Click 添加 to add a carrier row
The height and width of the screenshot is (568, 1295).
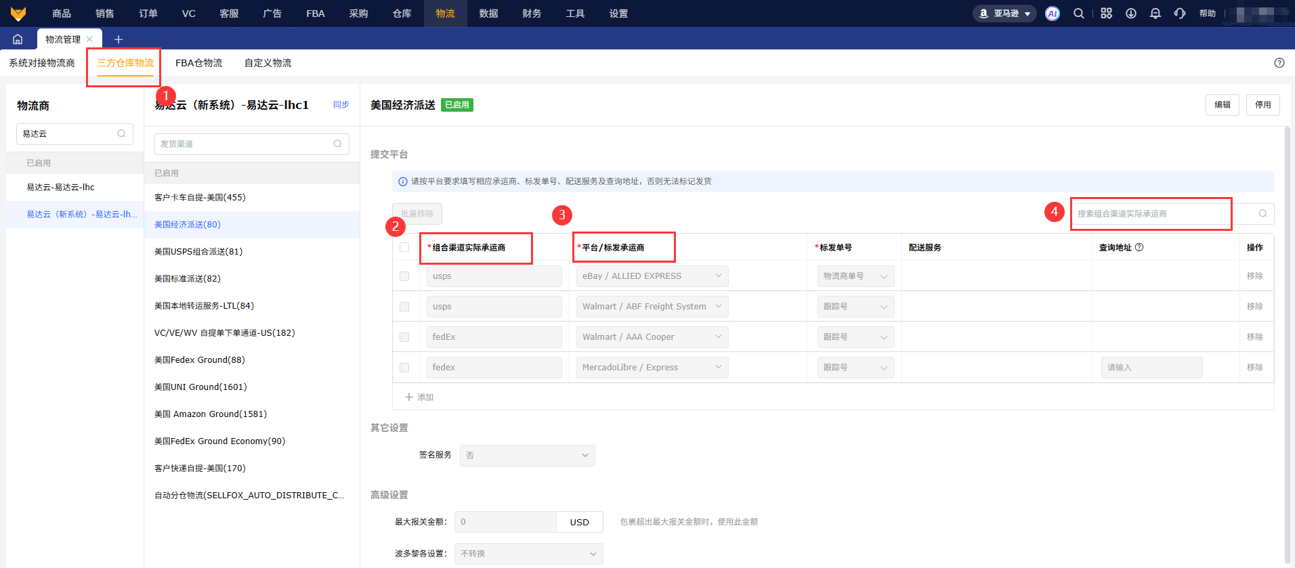point(419,397)
